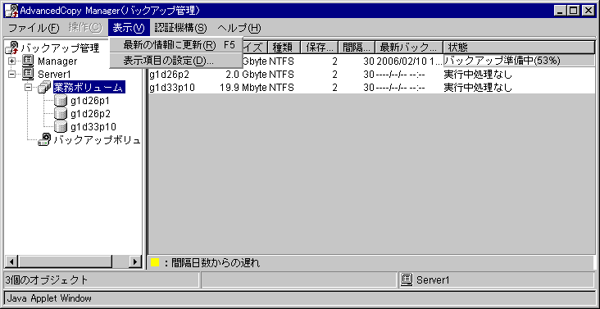
Task: Click the yellow 間隔日数からの遅れ legend swatch
Action: point(155,263)
